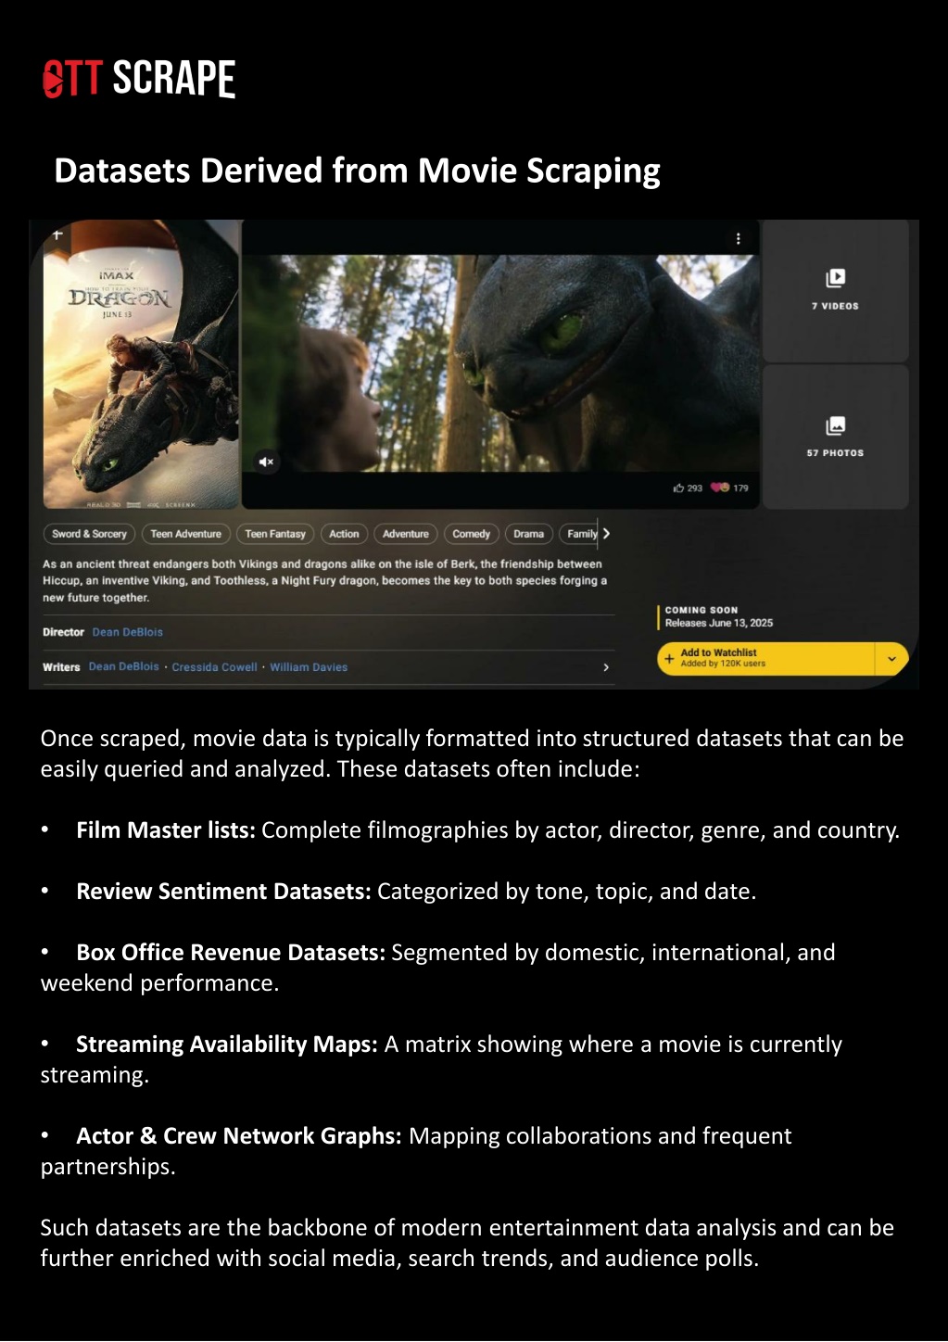Click the COMING SOON label
948x1342 pixels.
click(x=702, y=610)
